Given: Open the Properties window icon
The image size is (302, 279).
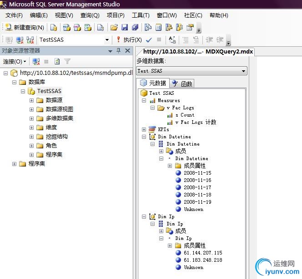Looking at the screenshot, I should click(190, 28).
